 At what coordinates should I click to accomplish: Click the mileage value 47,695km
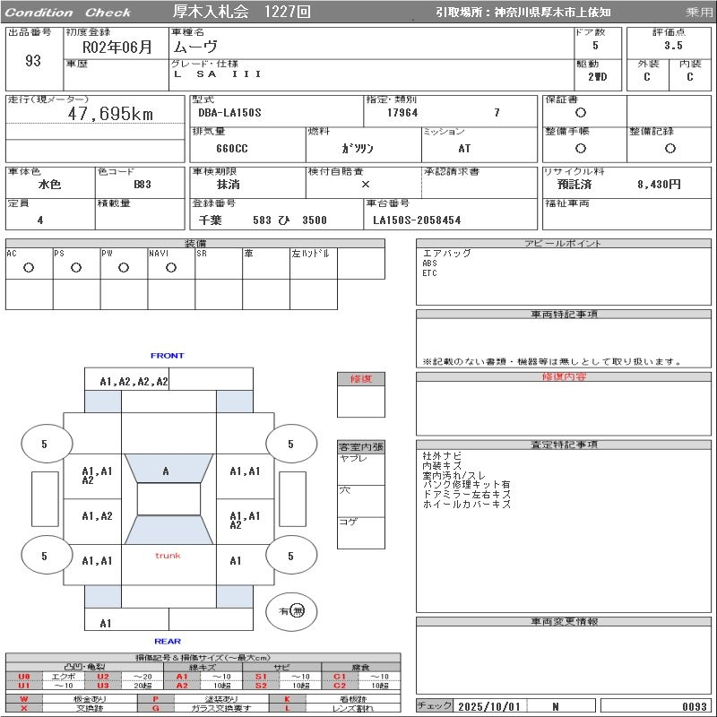click(110, 114)
